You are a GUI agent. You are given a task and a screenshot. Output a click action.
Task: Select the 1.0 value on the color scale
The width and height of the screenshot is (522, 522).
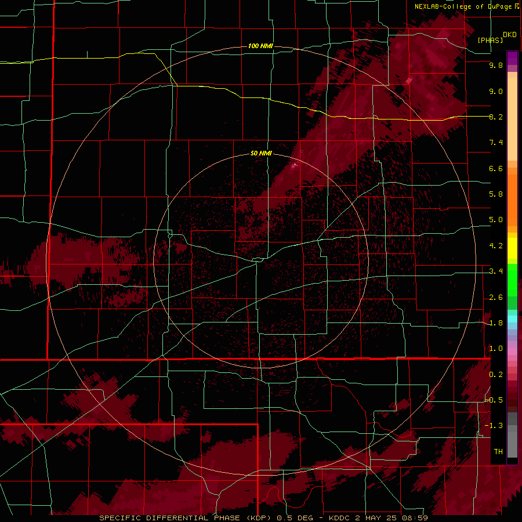tap(496, 349)
